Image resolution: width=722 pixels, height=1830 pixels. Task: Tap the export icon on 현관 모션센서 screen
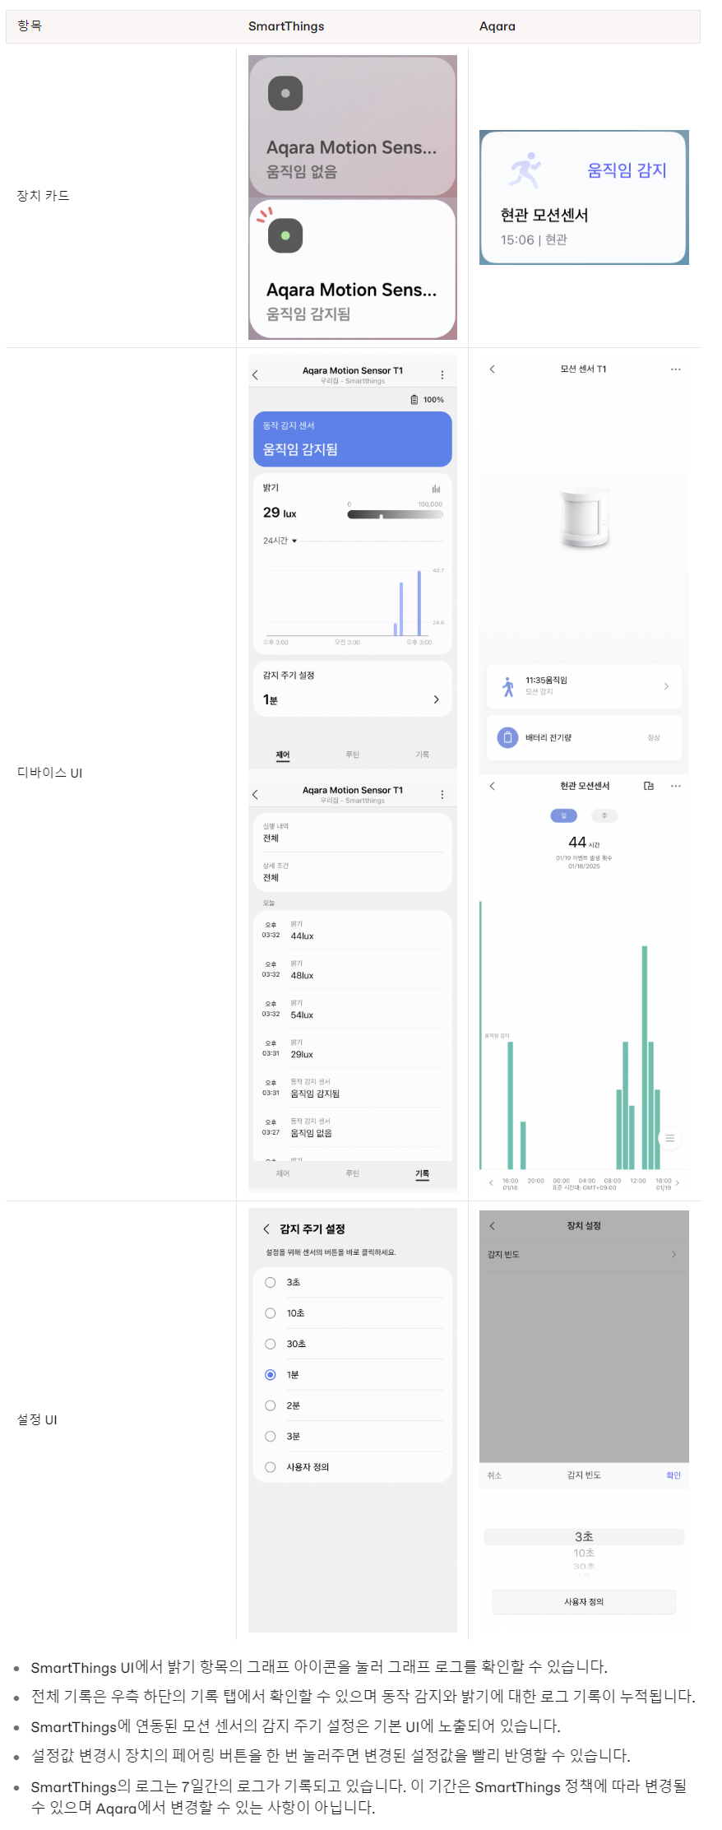click(x=649, y=786)
